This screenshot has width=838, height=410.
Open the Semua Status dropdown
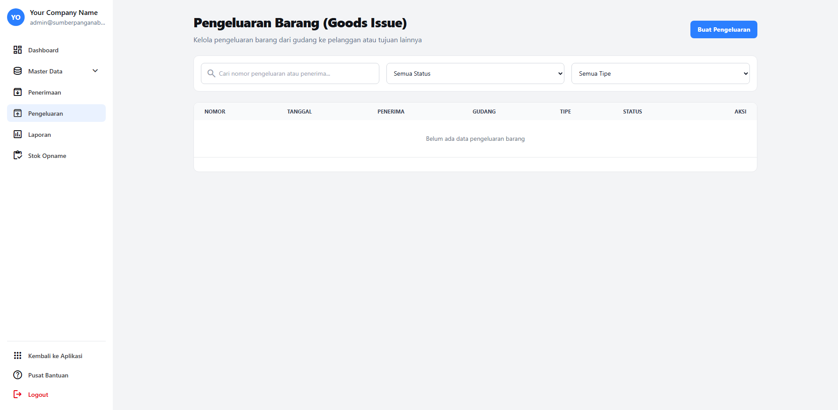(475, 73)
